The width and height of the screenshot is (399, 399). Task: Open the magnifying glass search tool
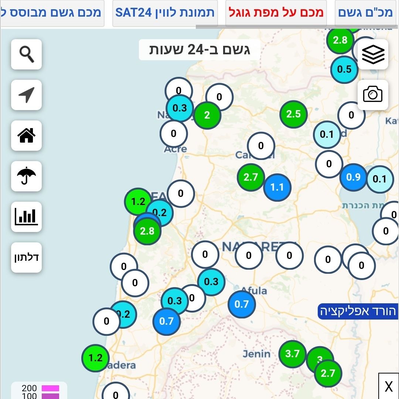(x=26, y=54)
